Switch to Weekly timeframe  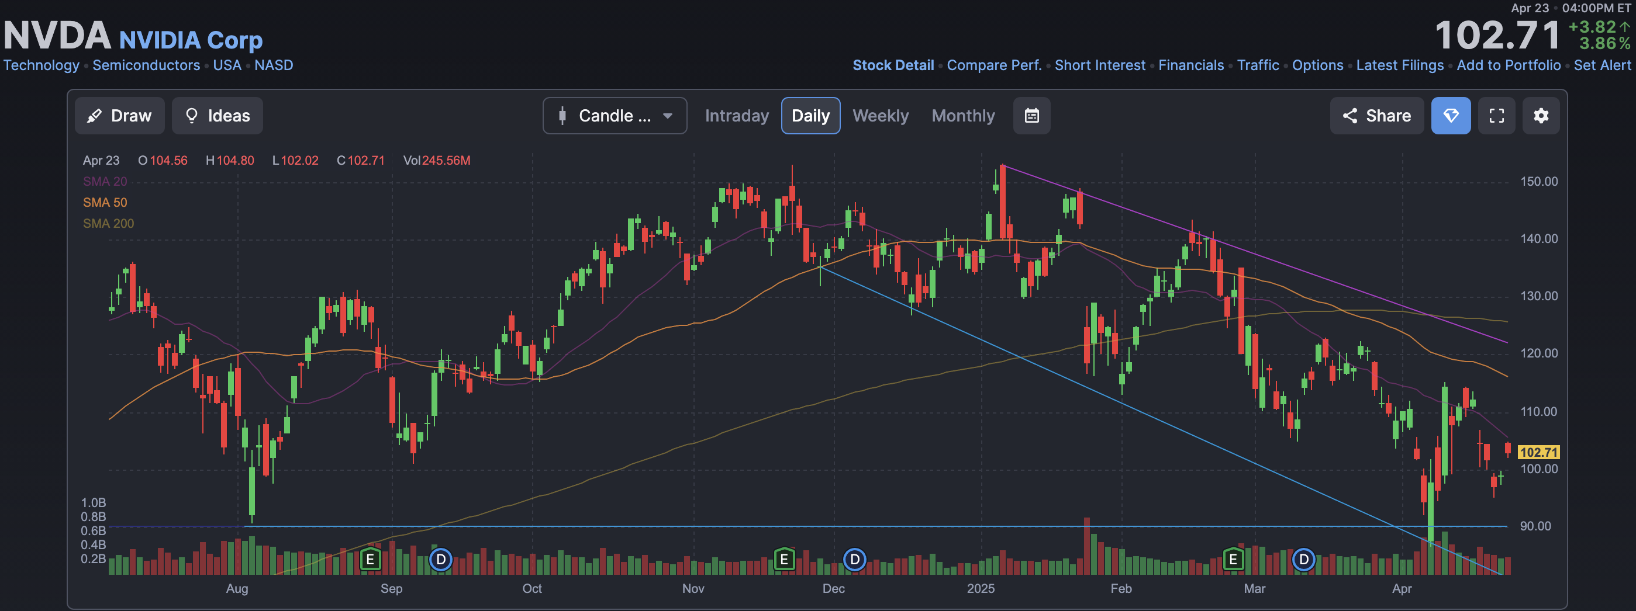point(880,116)
